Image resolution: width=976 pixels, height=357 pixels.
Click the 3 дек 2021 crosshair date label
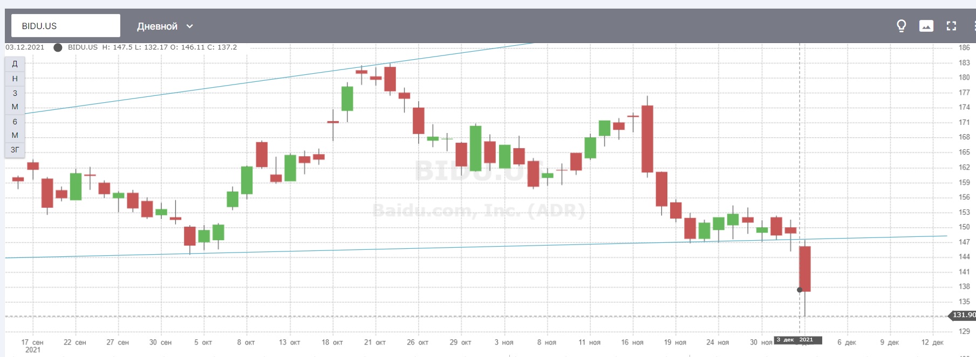797,340
